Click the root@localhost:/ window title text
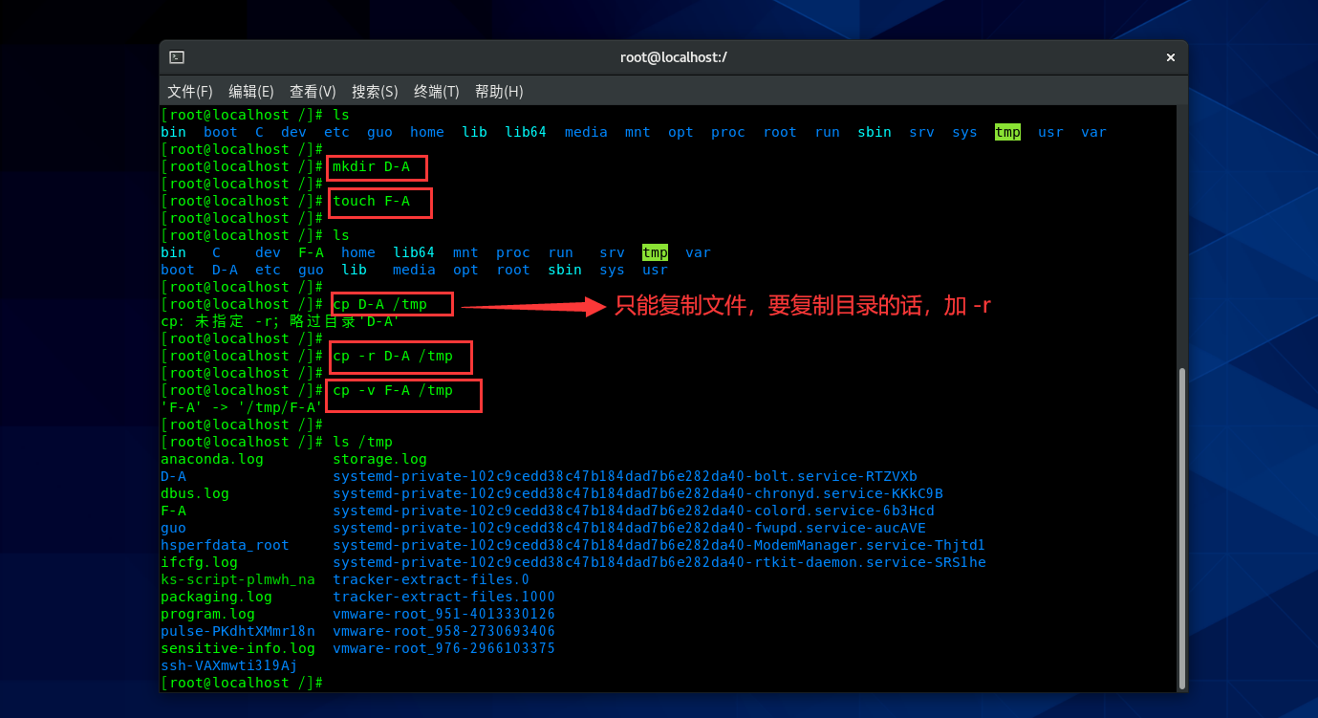1318x718 pixels. click(673, 57)
